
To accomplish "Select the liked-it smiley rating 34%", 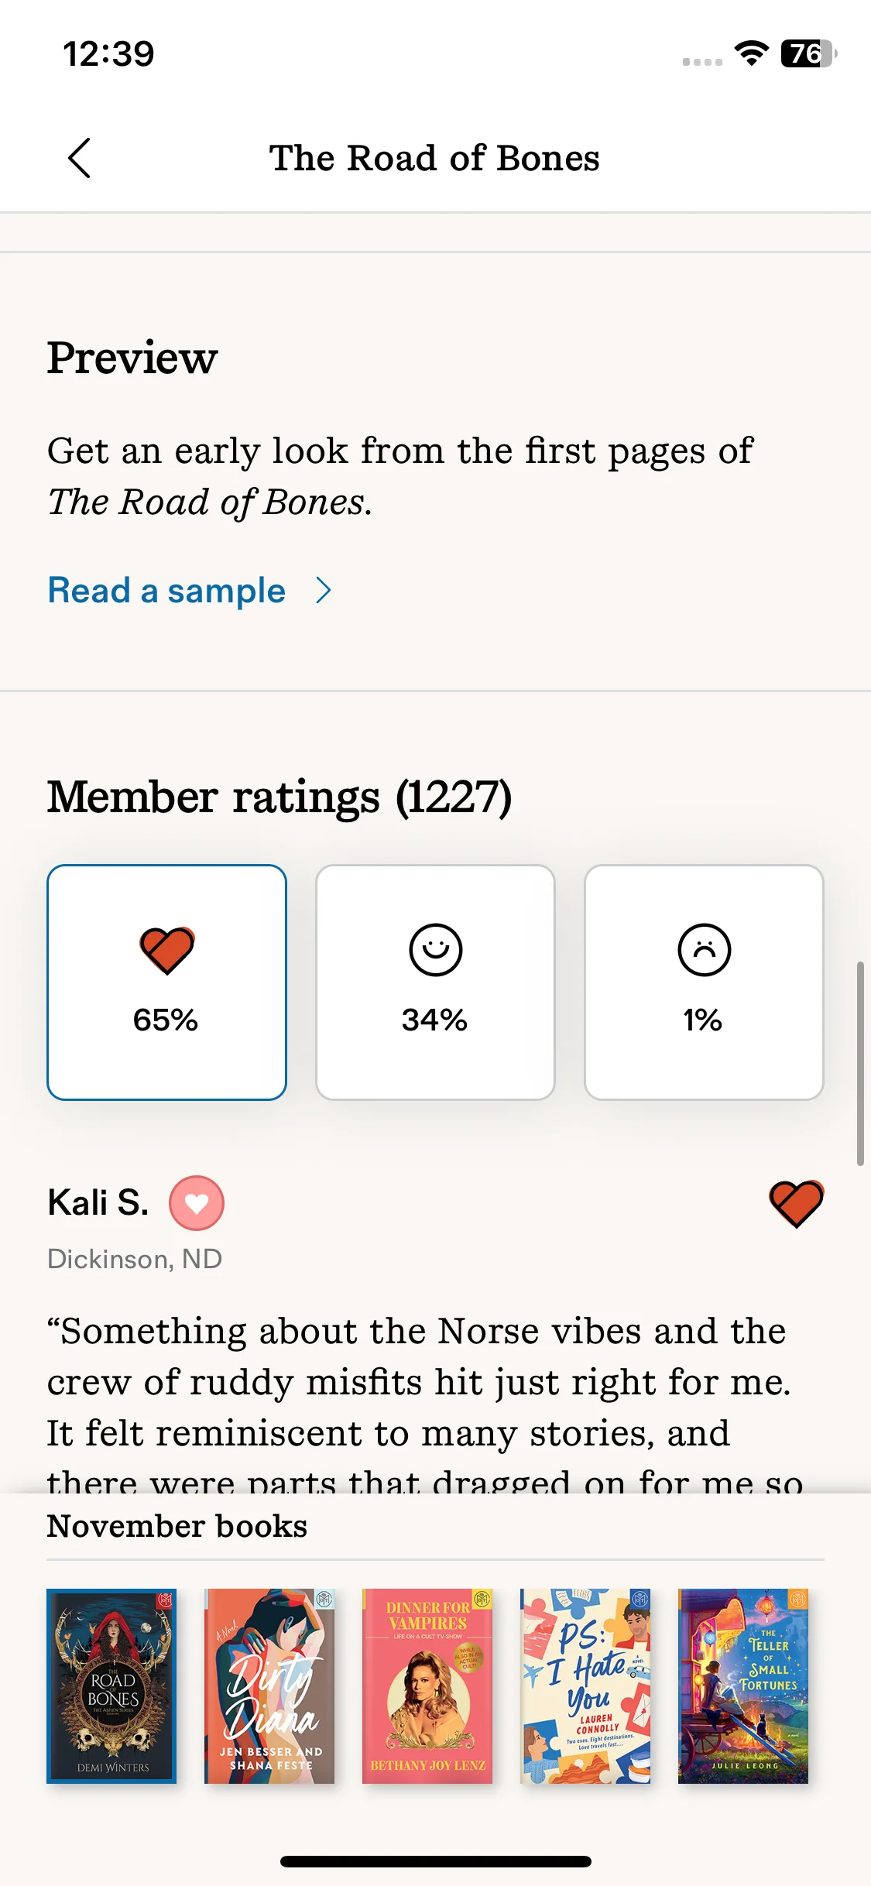I will [435, 982].
